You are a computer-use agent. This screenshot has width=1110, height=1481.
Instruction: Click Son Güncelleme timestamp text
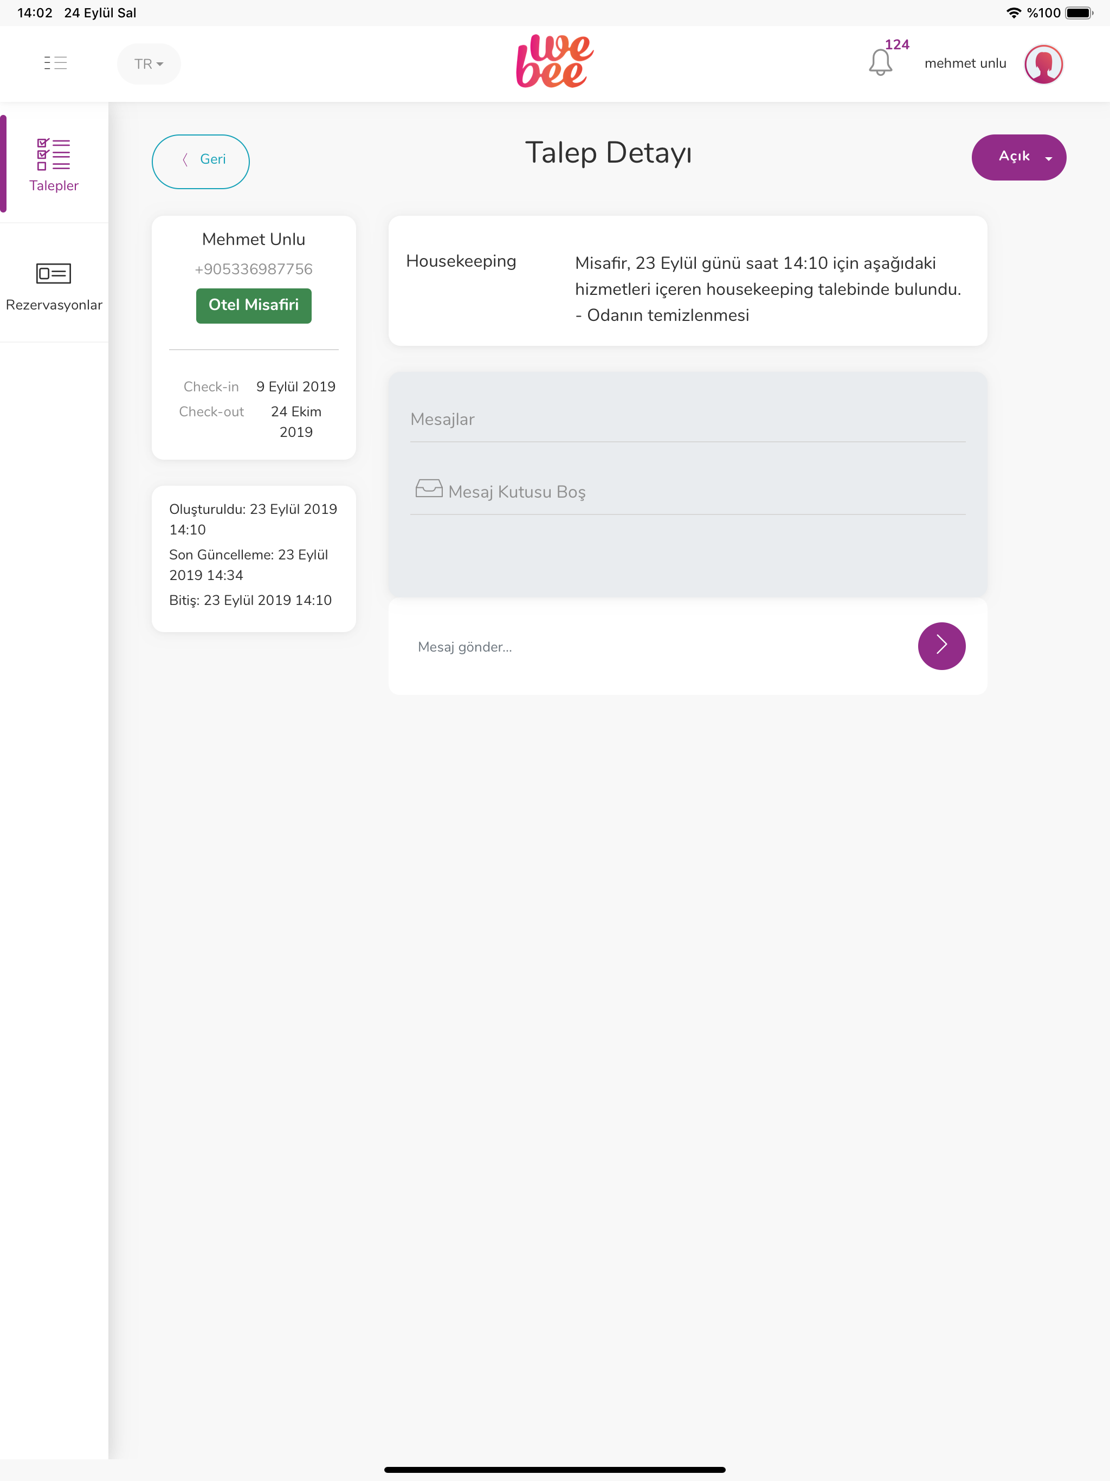point(248,564)
